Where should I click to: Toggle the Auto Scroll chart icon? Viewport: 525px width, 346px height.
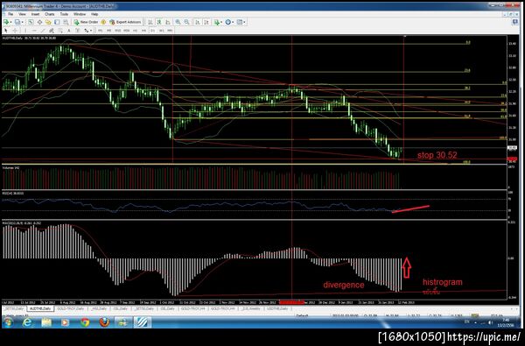point(198,22)
